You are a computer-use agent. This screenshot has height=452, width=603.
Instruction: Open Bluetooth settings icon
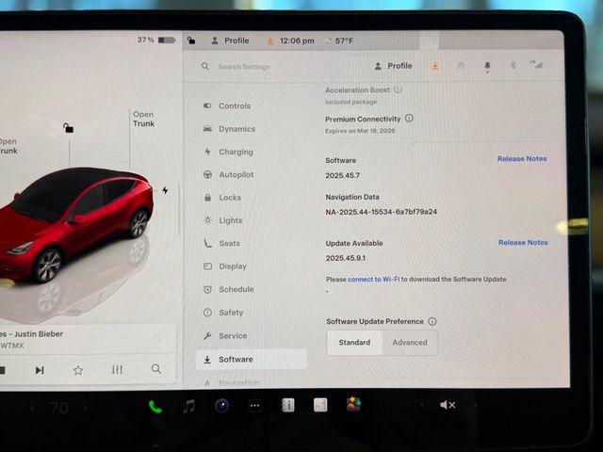[x=513, y=65]
